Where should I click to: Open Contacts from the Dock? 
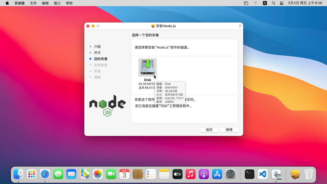138,174
